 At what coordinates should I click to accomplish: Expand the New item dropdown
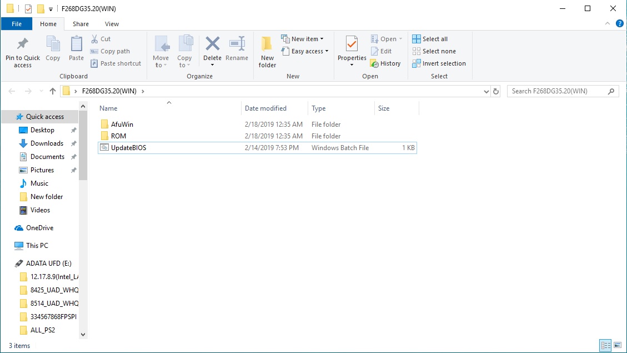pos(303,39)
